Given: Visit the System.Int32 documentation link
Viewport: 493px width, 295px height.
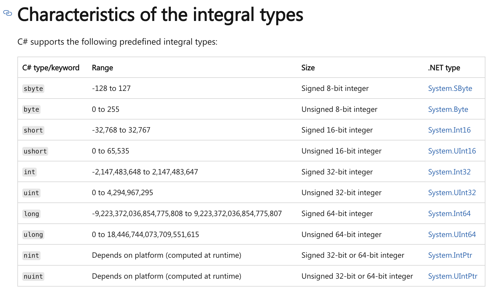Looking at the screenshot, I should point(449,172).
